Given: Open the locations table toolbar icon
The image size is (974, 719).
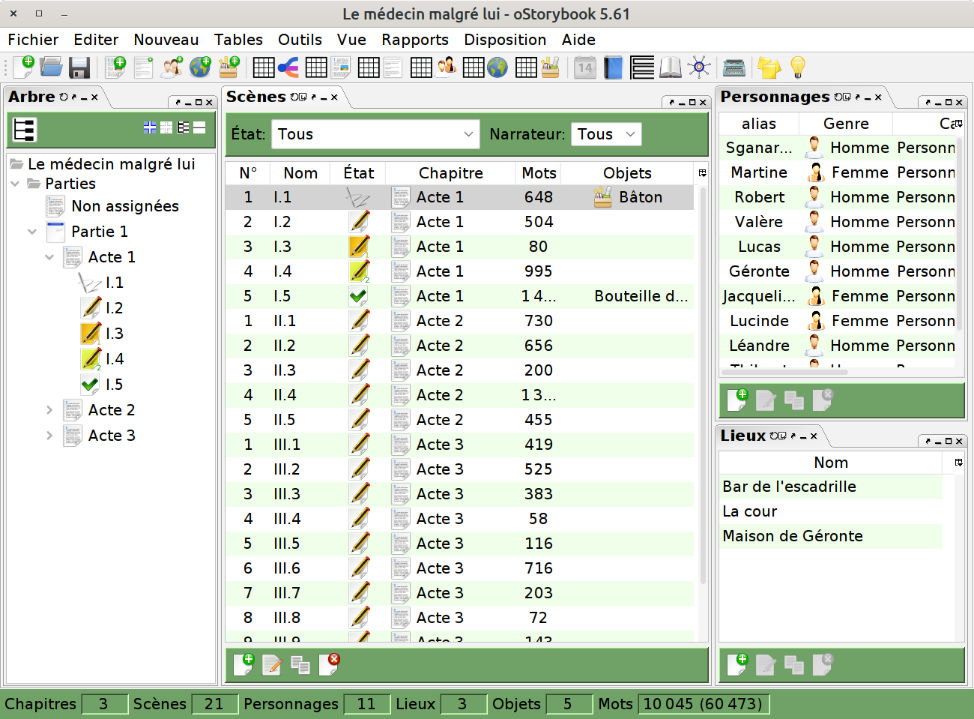Looking at the screenshot, I should [x=497, y=67].
